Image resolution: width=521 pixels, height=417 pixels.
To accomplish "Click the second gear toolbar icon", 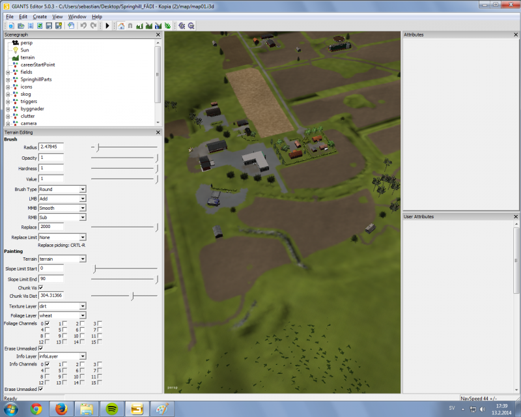I will pyautogui.click(x=191, y=25).
